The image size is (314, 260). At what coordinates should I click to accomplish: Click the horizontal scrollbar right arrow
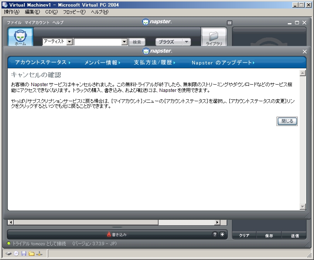click(x=217, y=222)
